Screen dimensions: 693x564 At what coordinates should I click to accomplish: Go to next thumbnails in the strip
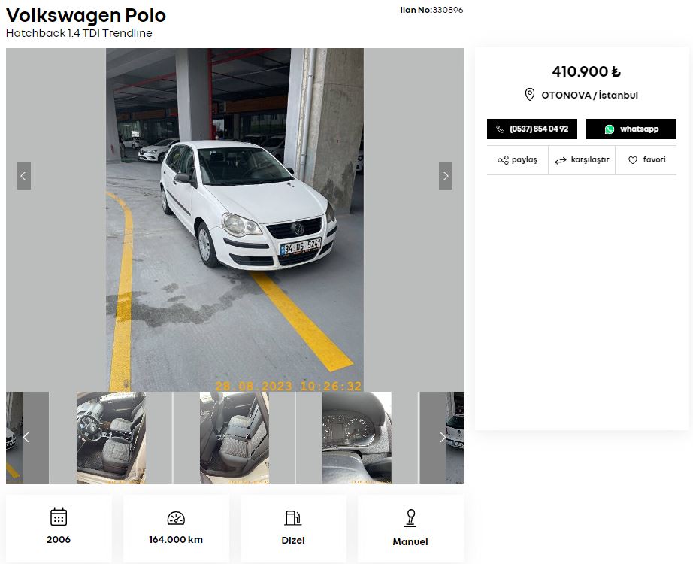click(x=443, y=438)
